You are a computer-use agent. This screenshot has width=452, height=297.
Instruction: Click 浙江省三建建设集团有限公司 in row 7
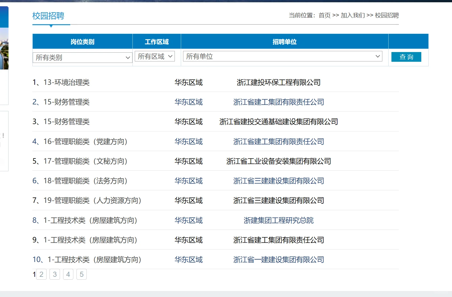coord(279,201)
